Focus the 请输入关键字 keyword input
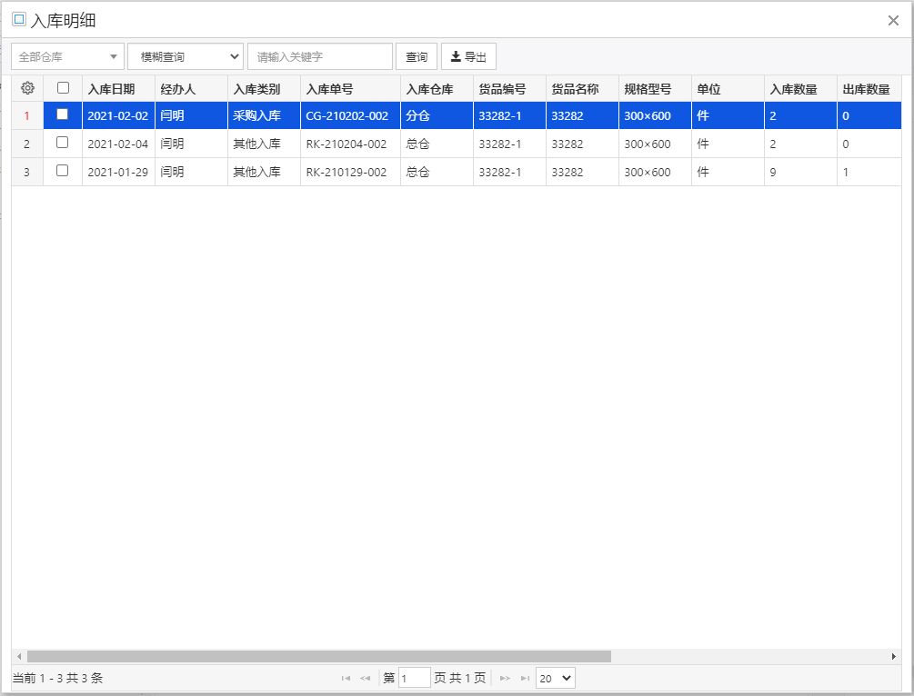This screenshot has height=696, width=914. click(320, 56)
